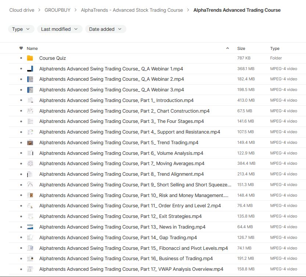Image resolution: width=306 pixels, height=277 pixels.
Task: Click the Q_A Webinar 2 video thumbnail
Action: (x=30, y=79)
